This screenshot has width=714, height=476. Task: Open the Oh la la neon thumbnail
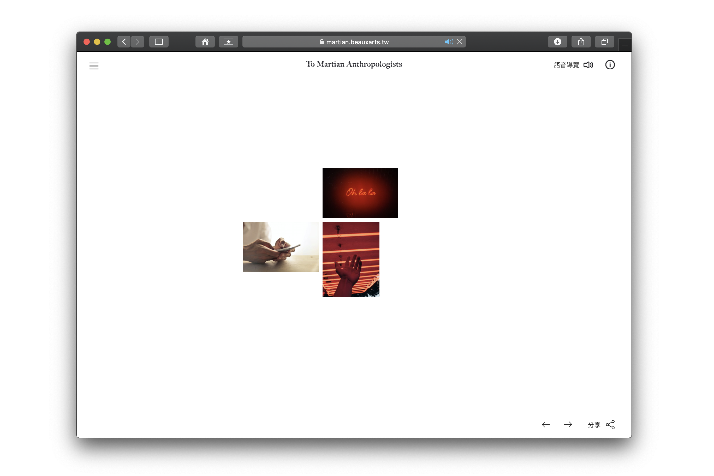[x=360, y=193]
